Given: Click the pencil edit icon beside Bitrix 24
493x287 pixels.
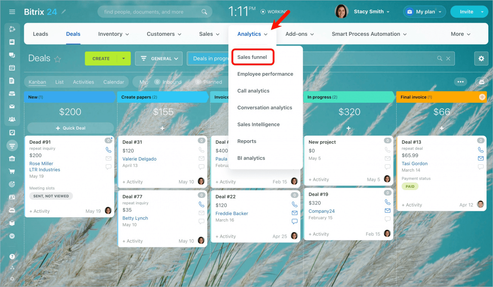Looking at the screenshot, I should click(64, 12).
